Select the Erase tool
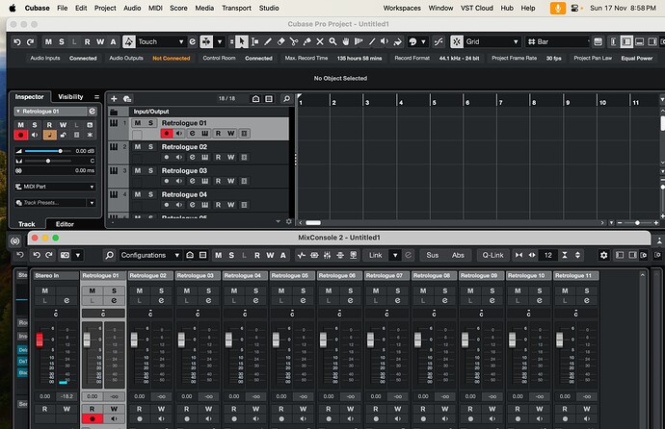Viewport: 665px width, 429px height. click(280, 41)
